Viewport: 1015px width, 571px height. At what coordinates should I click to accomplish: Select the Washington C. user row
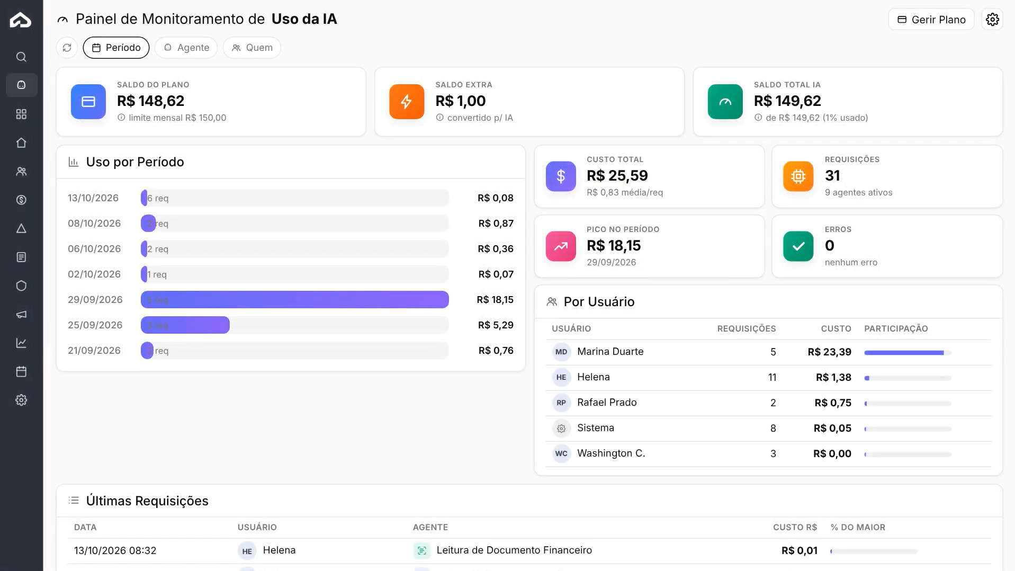coord(768,454)
